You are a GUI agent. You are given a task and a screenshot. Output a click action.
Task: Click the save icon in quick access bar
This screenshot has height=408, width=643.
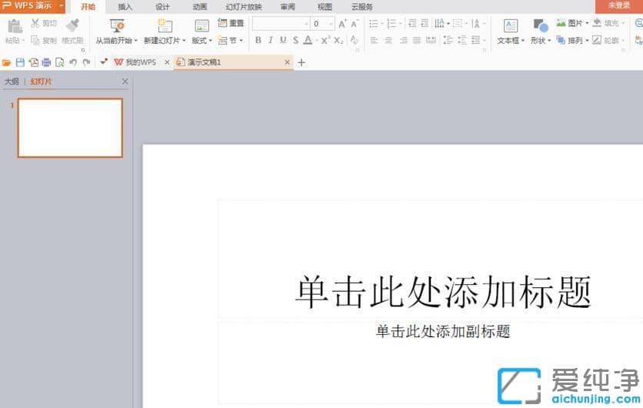pos(21,62)
